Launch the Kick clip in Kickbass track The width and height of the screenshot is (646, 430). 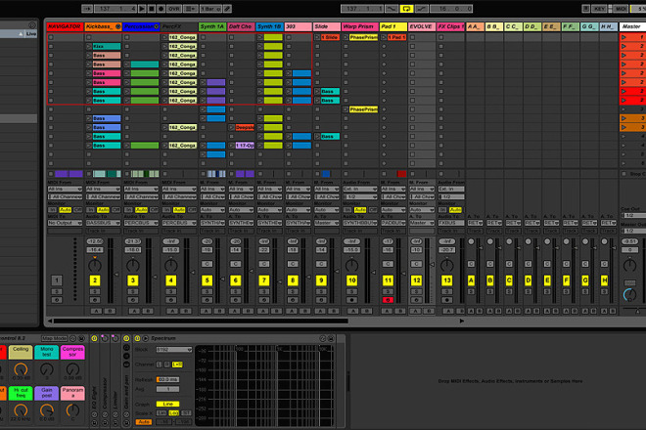(x=107, y=47)
